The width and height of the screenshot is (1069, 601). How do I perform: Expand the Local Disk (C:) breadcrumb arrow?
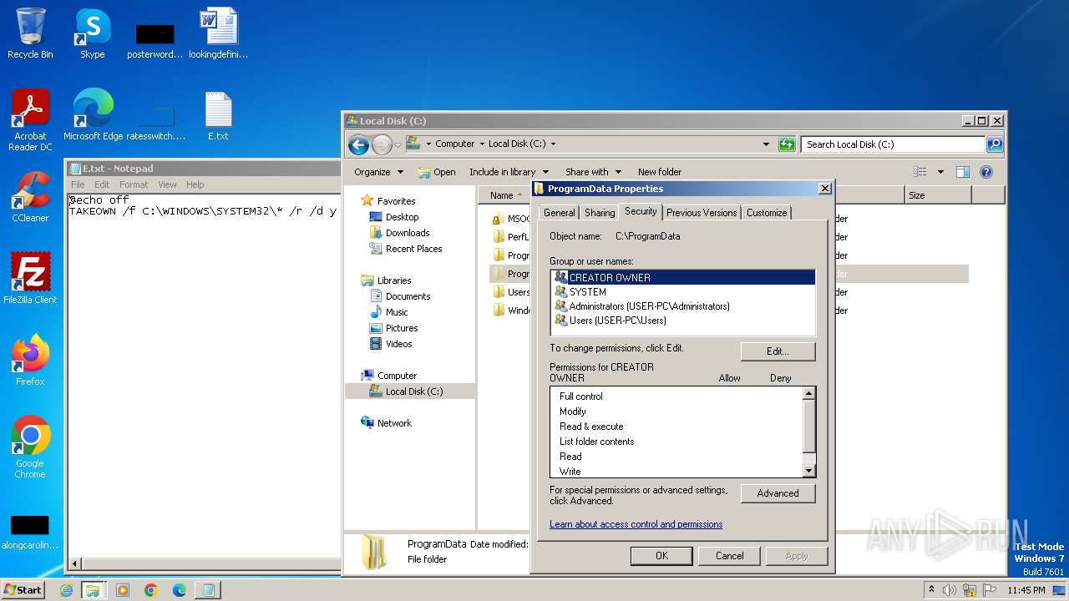pyautogui.click(x=553, y=144)
